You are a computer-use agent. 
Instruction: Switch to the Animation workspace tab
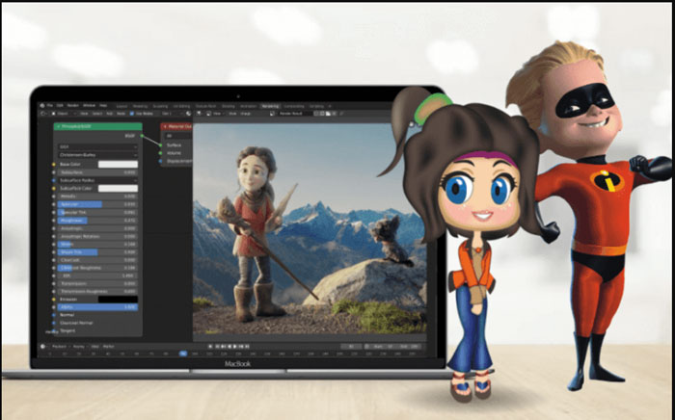(x=248, y=106)
